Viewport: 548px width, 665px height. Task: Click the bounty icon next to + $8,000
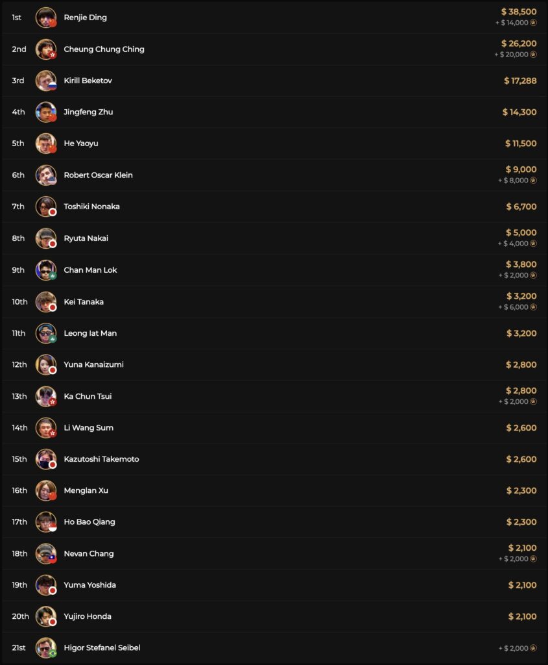pos(533,181)
